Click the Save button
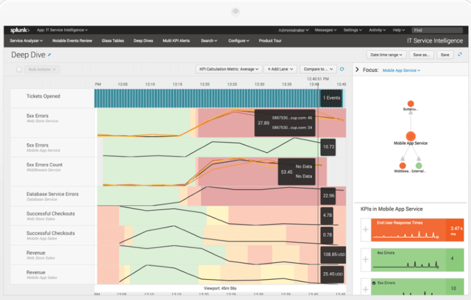 pos(445,55)
